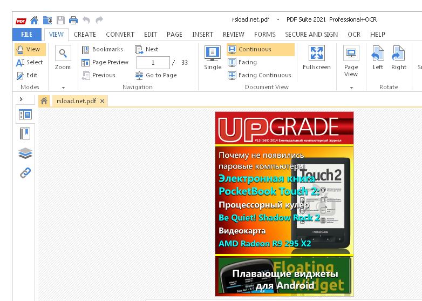Rotate the page Right
422x301 pixels.
coord(399,57)
